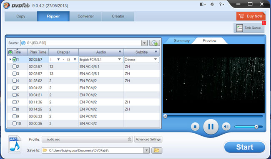Open the skin/layout icon menu

point(203,5)
